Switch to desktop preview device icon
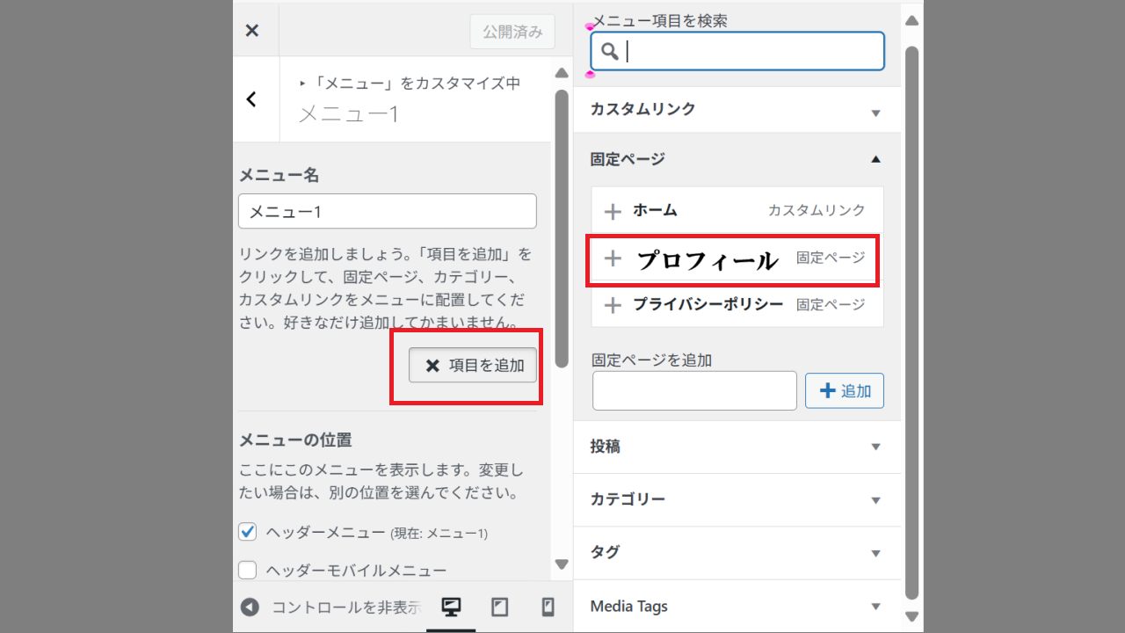1125x633 pixels. point(452,608)
